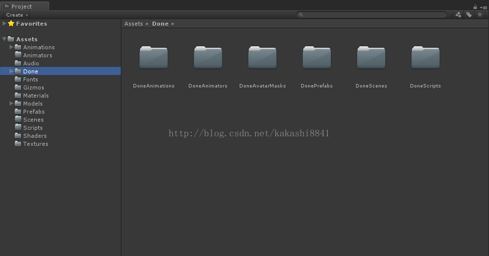Screen dimensions: 489x256
Task: Select the Favorites label
Action: [32, 24]
